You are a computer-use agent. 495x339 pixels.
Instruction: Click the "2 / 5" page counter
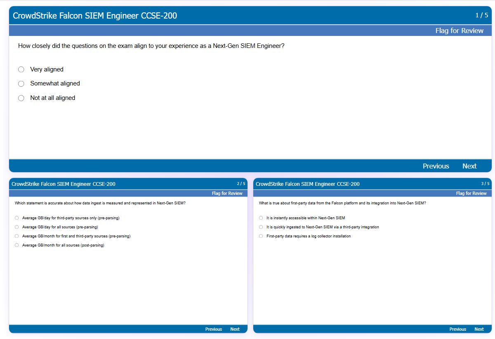point(241,184)
